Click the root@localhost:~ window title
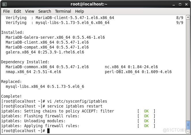This screenshot has height=135, width=191. (x=89, y=4)
